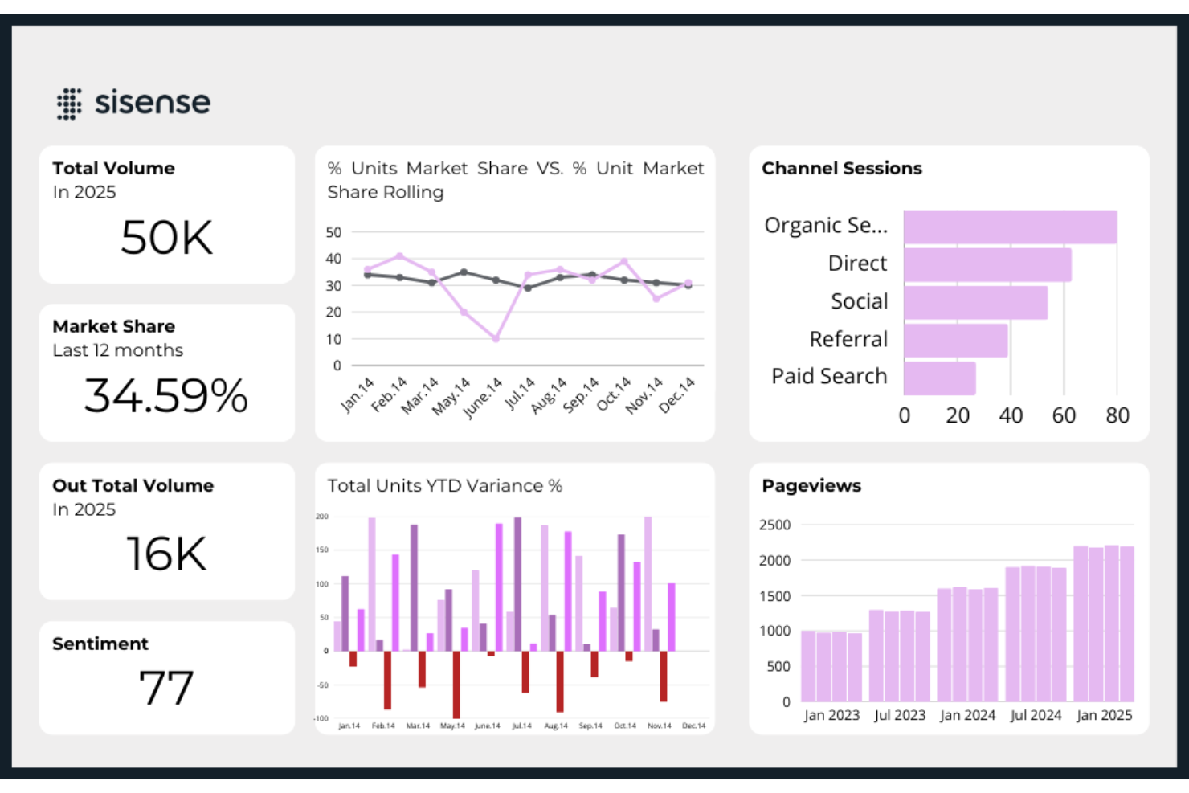Click the Total Units YTD Variance chart title

coord(445,486)
